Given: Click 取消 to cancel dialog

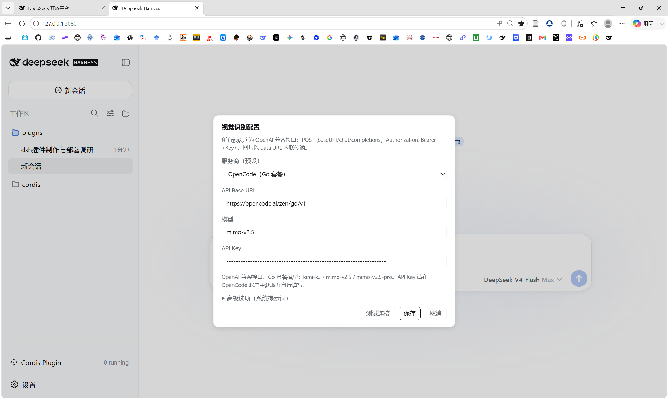Looking at the screenshot, I should click(436, 313).
